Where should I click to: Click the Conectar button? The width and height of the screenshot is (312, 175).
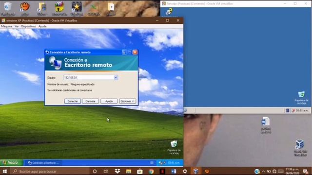pyautogui.click(x=73, y=101)
